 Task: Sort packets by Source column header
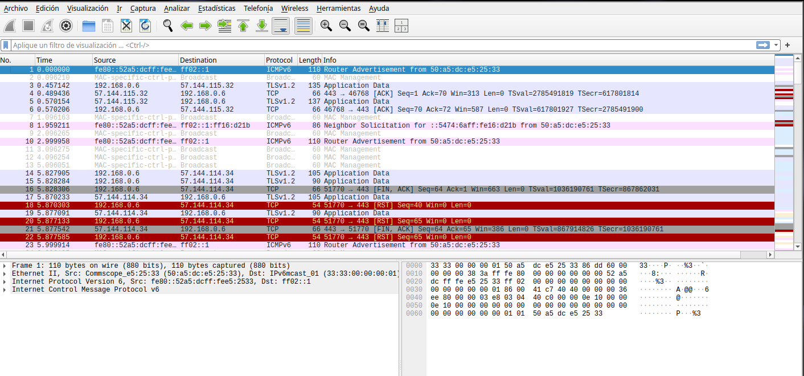click(136, 60)
